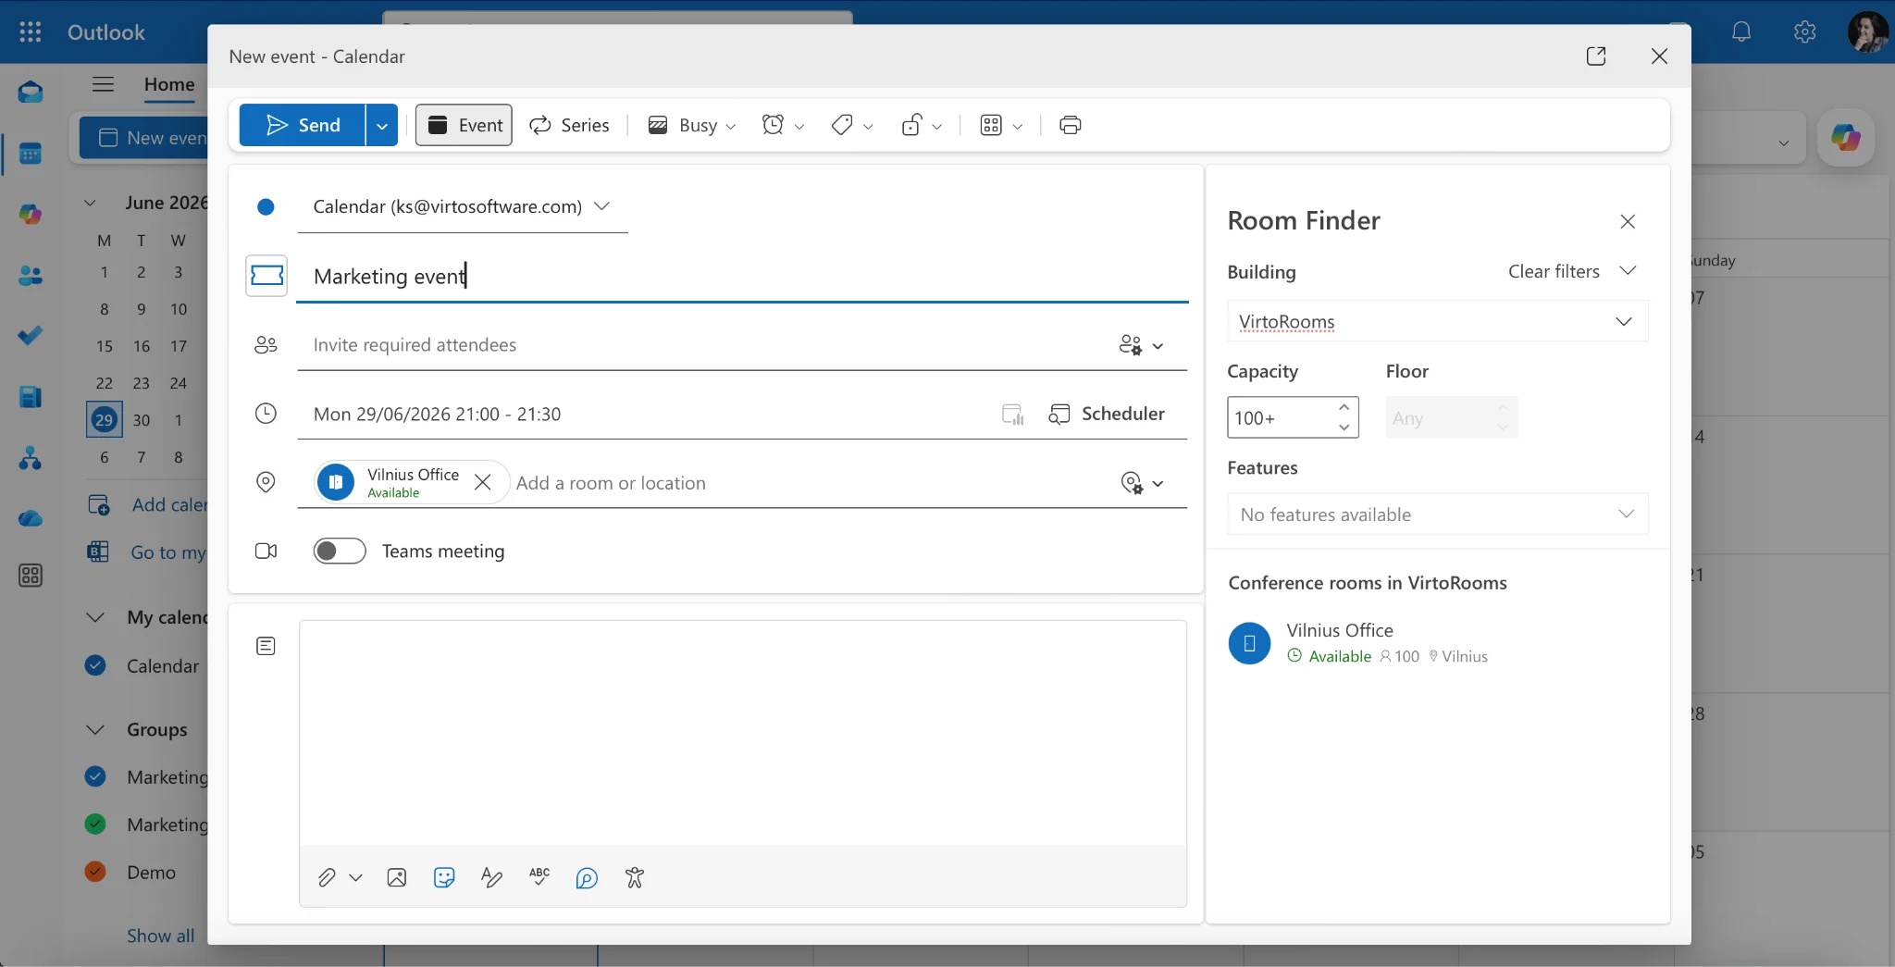The image size is (1895, 967).
Task: Toggle the green Marketing group calendar checkbox
Action: tap(95, 824)
